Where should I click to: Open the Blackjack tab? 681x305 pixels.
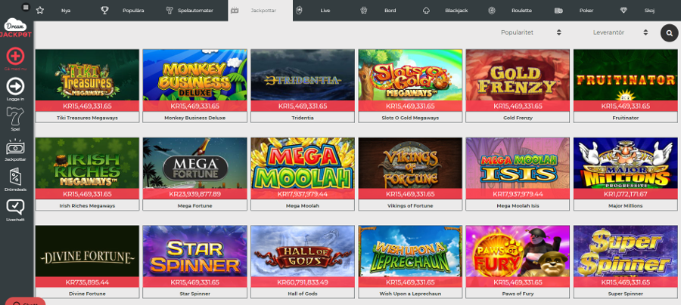pos(456,11)
